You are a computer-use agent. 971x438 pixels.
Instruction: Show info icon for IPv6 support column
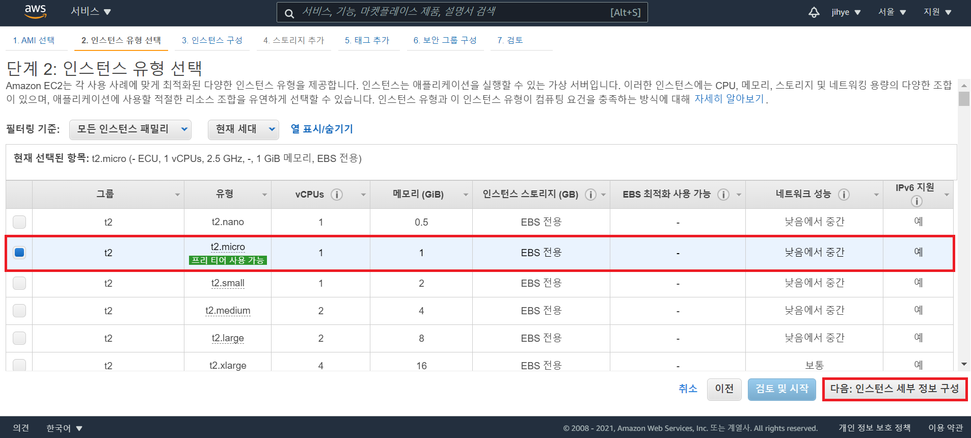click(916, 201)
